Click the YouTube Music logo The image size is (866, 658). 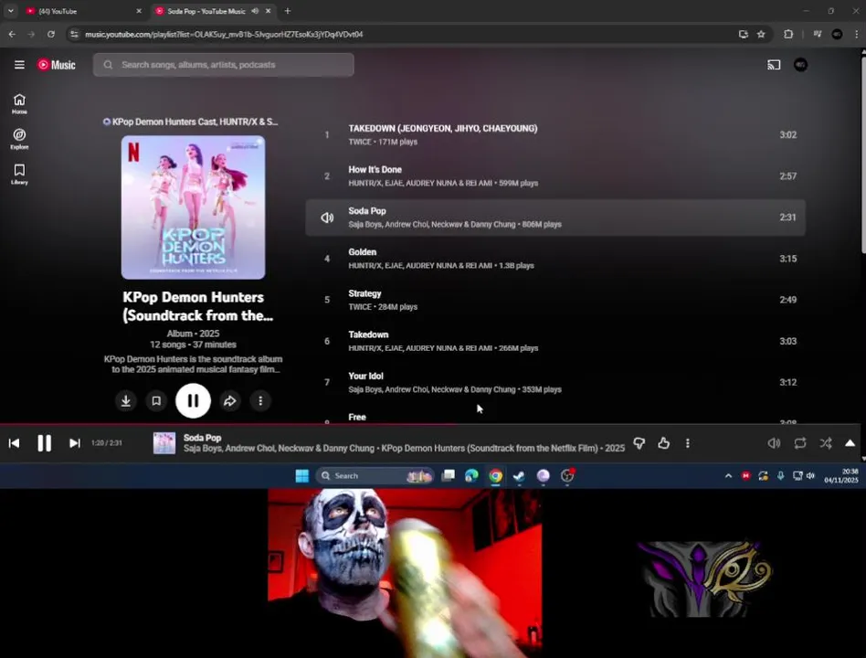point(57,65)
